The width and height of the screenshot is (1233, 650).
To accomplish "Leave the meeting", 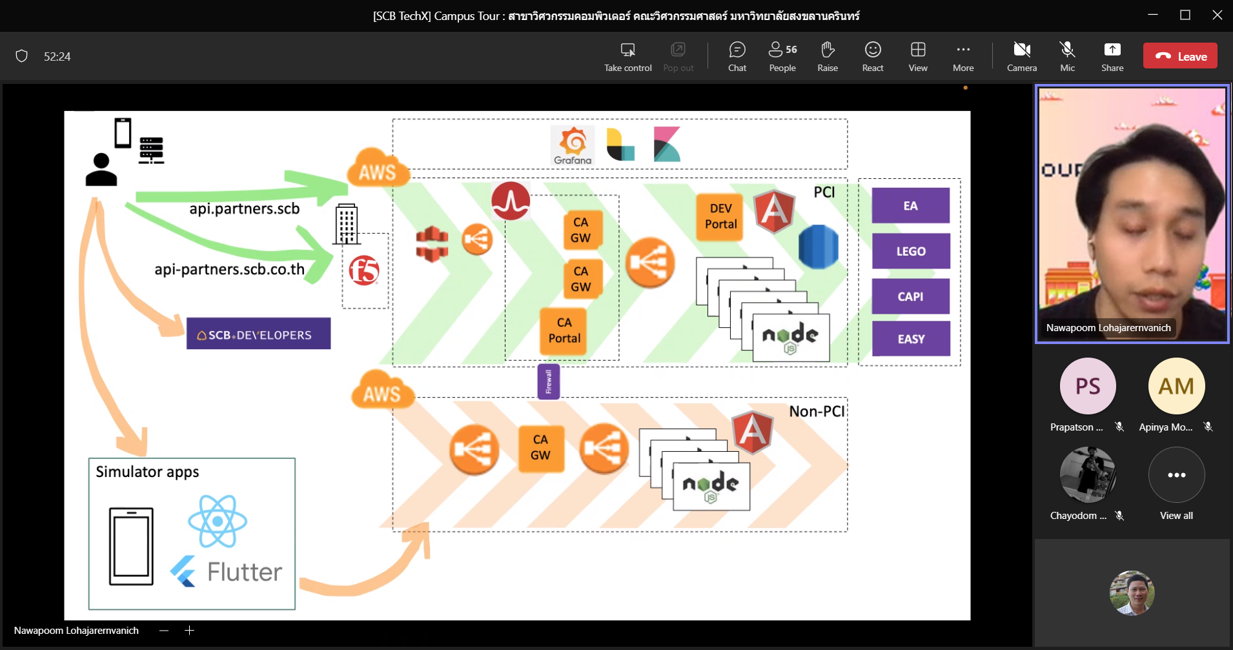I will (x=1180, y=56).
